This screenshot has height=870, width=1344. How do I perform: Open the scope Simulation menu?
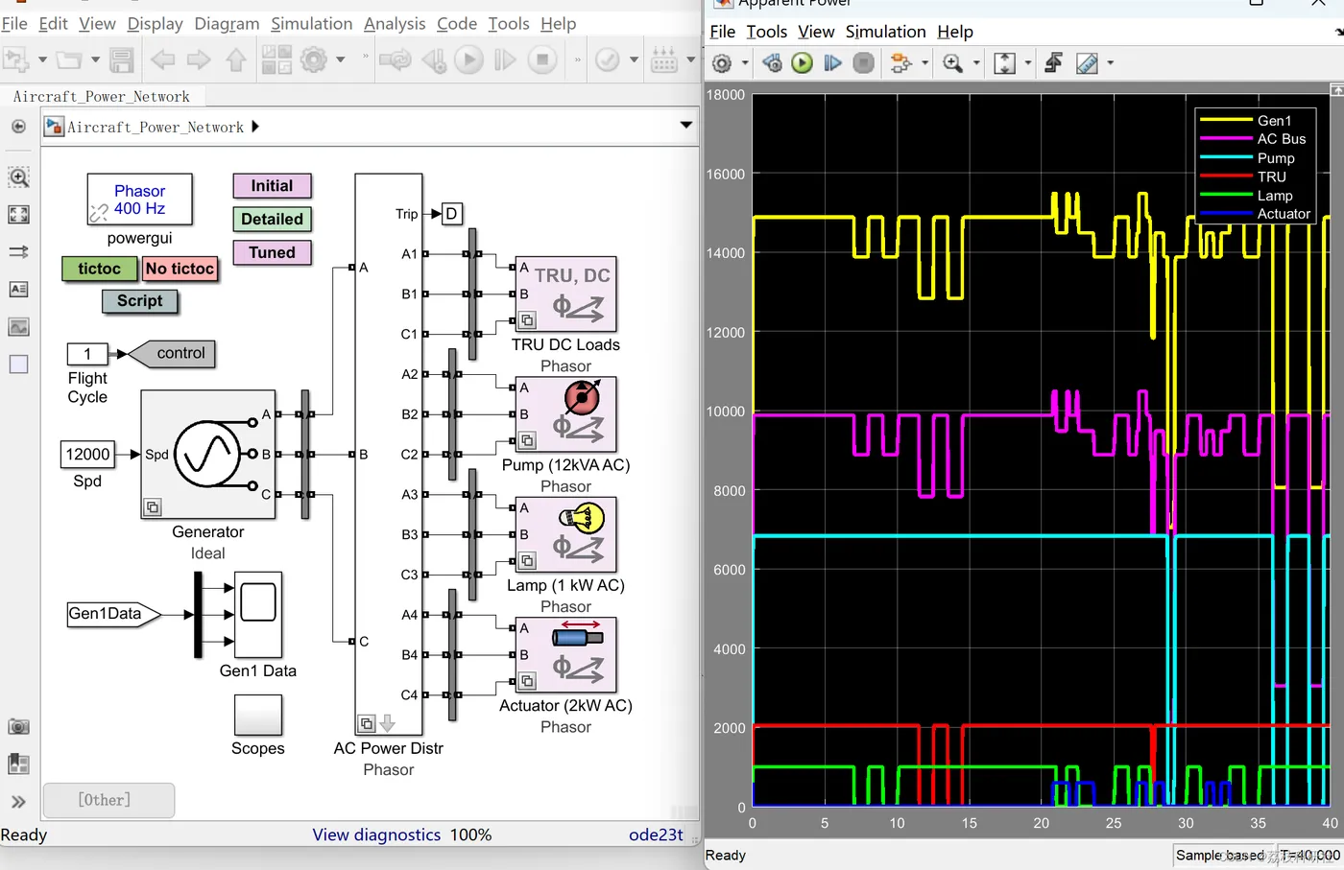(x=886, y=32)
